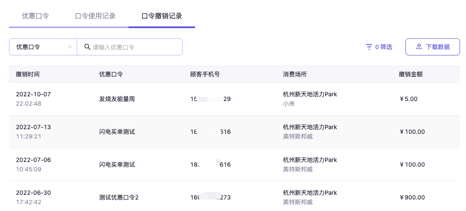Click the ￥900.00 amount cell
The height and width of the screenshot is (211, 466).
pos(412,197)
